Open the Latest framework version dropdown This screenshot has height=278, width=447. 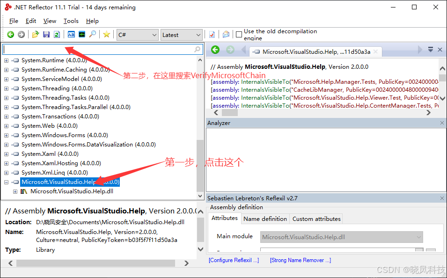pyautogui.click(x=182, y=35)
